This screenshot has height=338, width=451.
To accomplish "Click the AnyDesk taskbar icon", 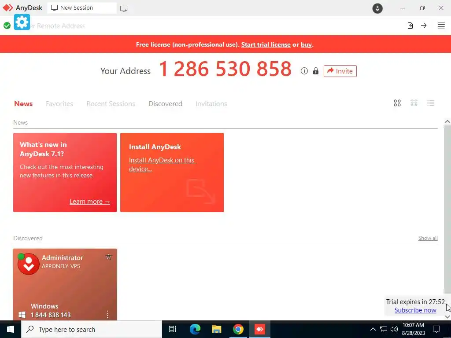I will pyautogui.click(x=260, y=329).
